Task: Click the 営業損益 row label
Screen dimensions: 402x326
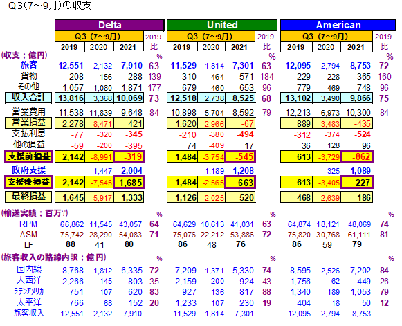Action: (x=28, y=123)
